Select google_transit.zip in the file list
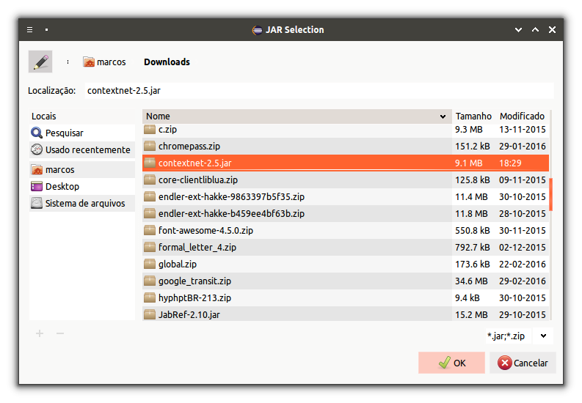The image size is (582, 403). click(x=194, y=281)
